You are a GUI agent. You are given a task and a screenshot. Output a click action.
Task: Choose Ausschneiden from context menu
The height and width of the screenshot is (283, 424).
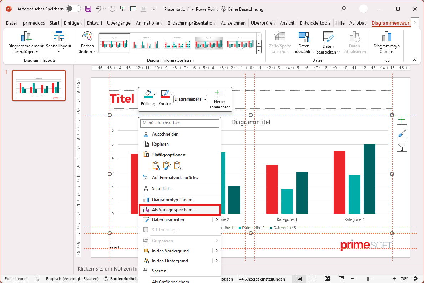180,134
